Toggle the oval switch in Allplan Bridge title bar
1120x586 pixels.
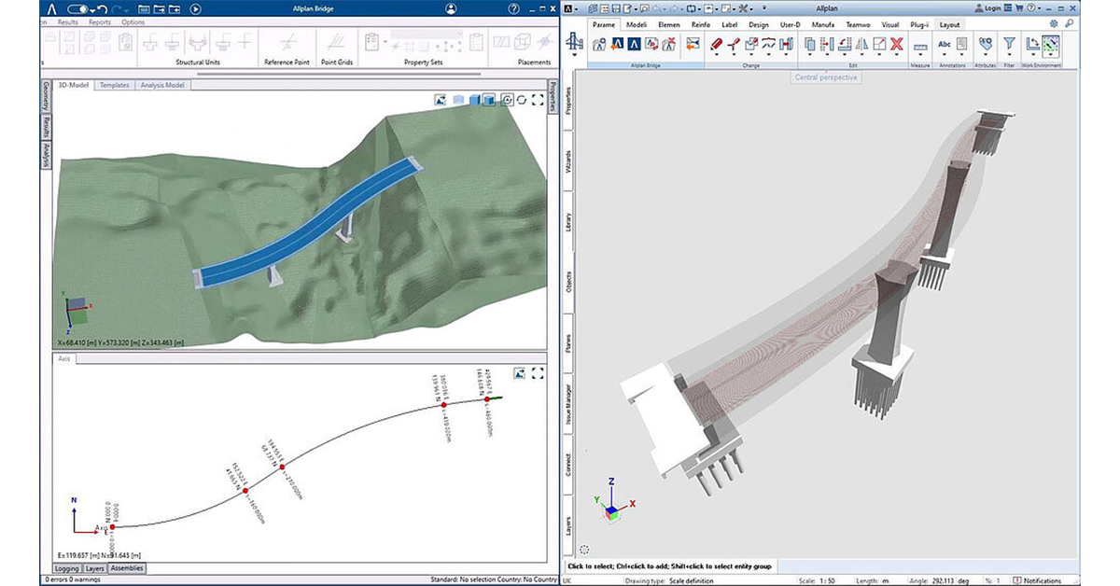click(x=77, y=9)
